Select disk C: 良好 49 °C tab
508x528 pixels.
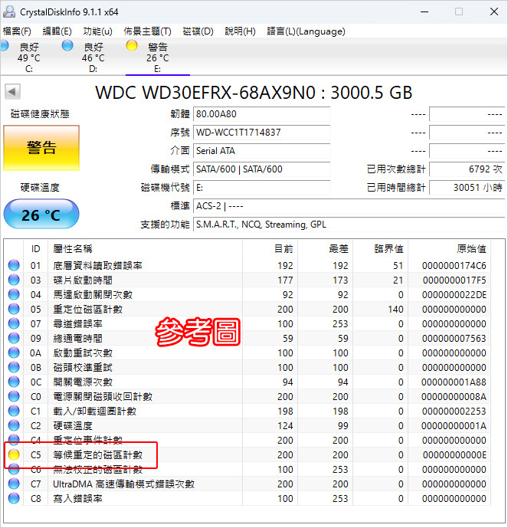(29, 57)
